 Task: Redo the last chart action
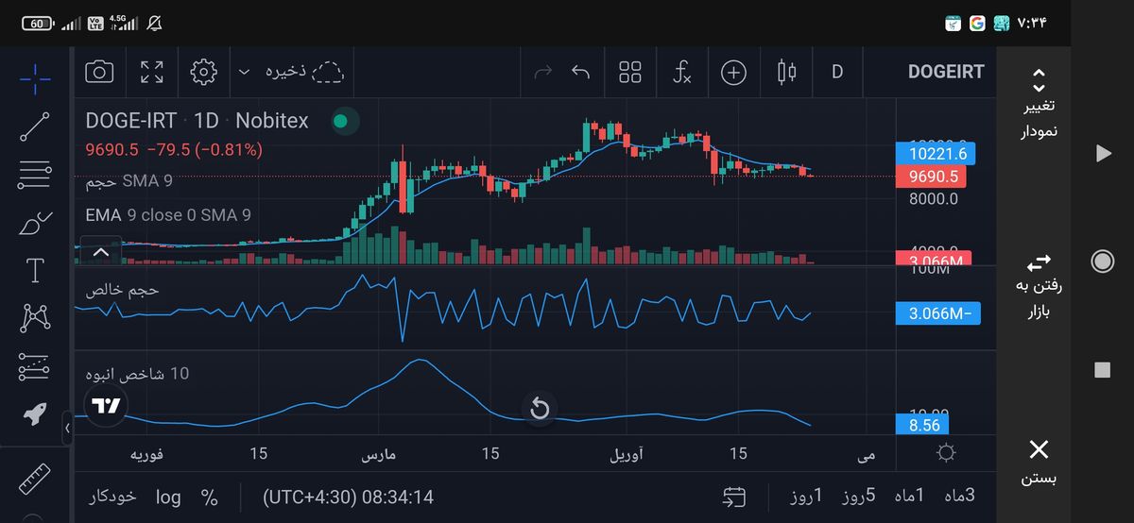[x=543, y=72]
